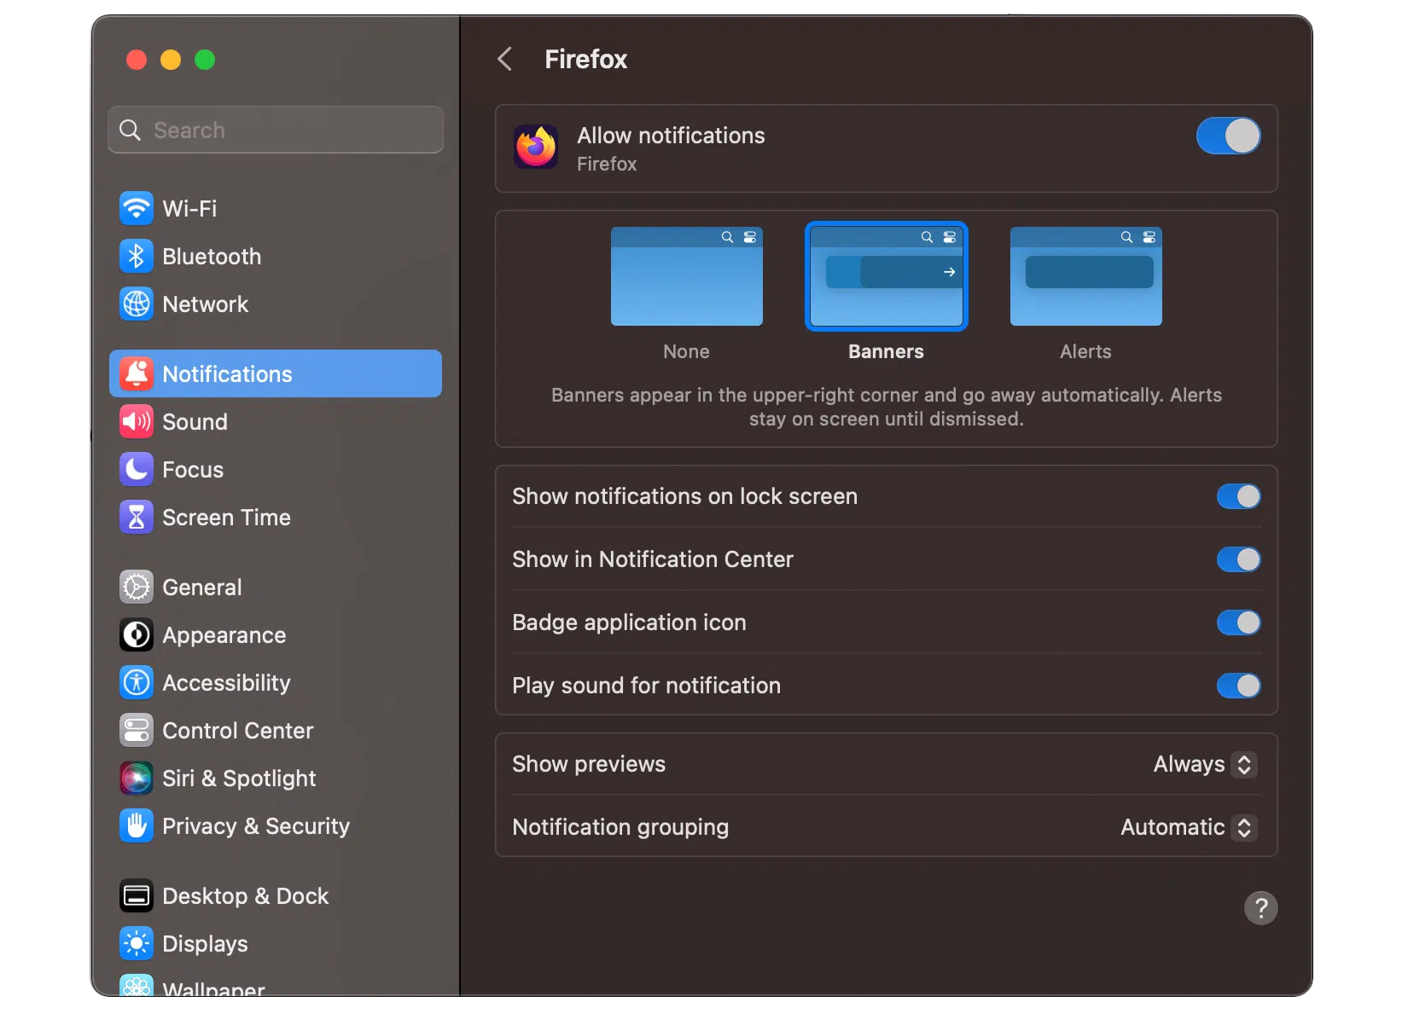This screenshot has width=1408, height=1019.
Task: Click the Control Center icon
Action: (x=137, y=730)
